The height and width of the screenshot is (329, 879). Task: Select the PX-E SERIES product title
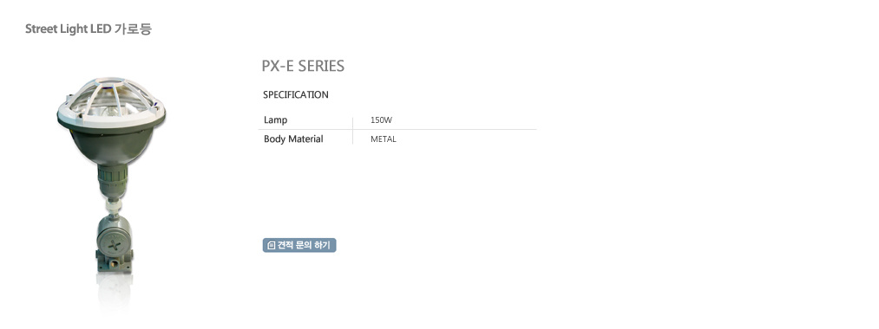(303, 66)
